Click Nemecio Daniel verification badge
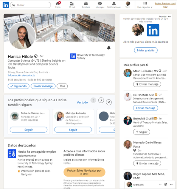Viewport: 177px width, 189px height. 135,150
